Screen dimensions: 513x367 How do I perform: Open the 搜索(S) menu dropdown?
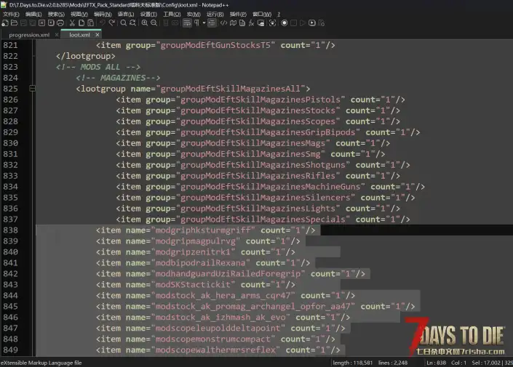coord(56,14)
